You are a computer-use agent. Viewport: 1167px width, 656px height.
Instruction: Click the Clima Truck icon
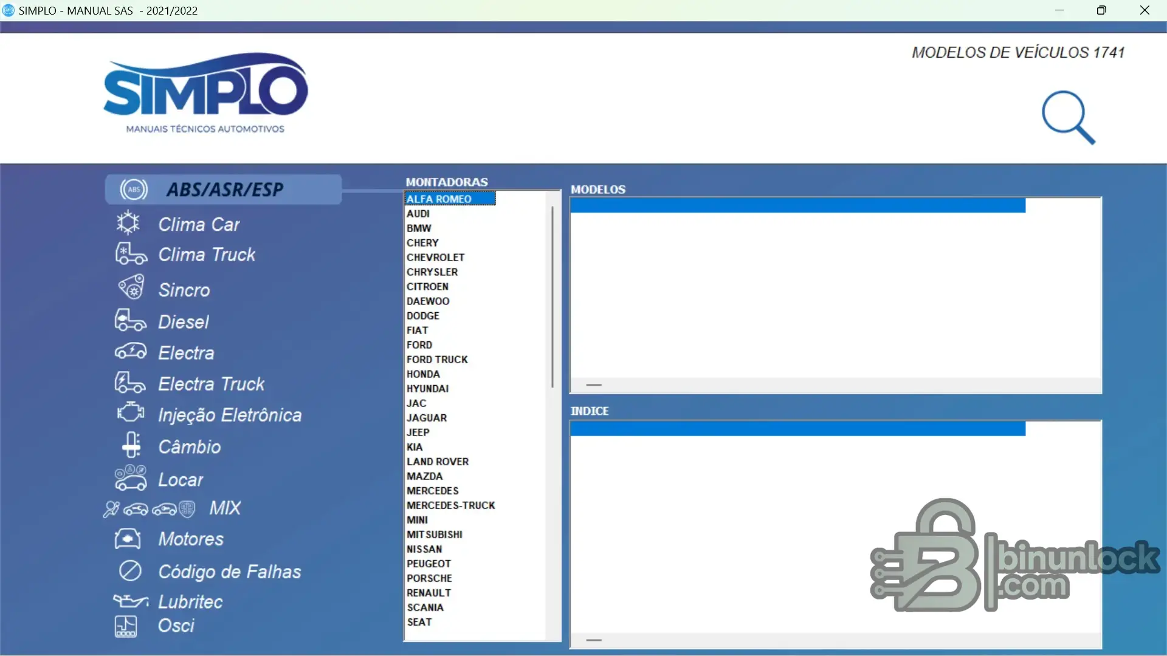tap(131, 254)
